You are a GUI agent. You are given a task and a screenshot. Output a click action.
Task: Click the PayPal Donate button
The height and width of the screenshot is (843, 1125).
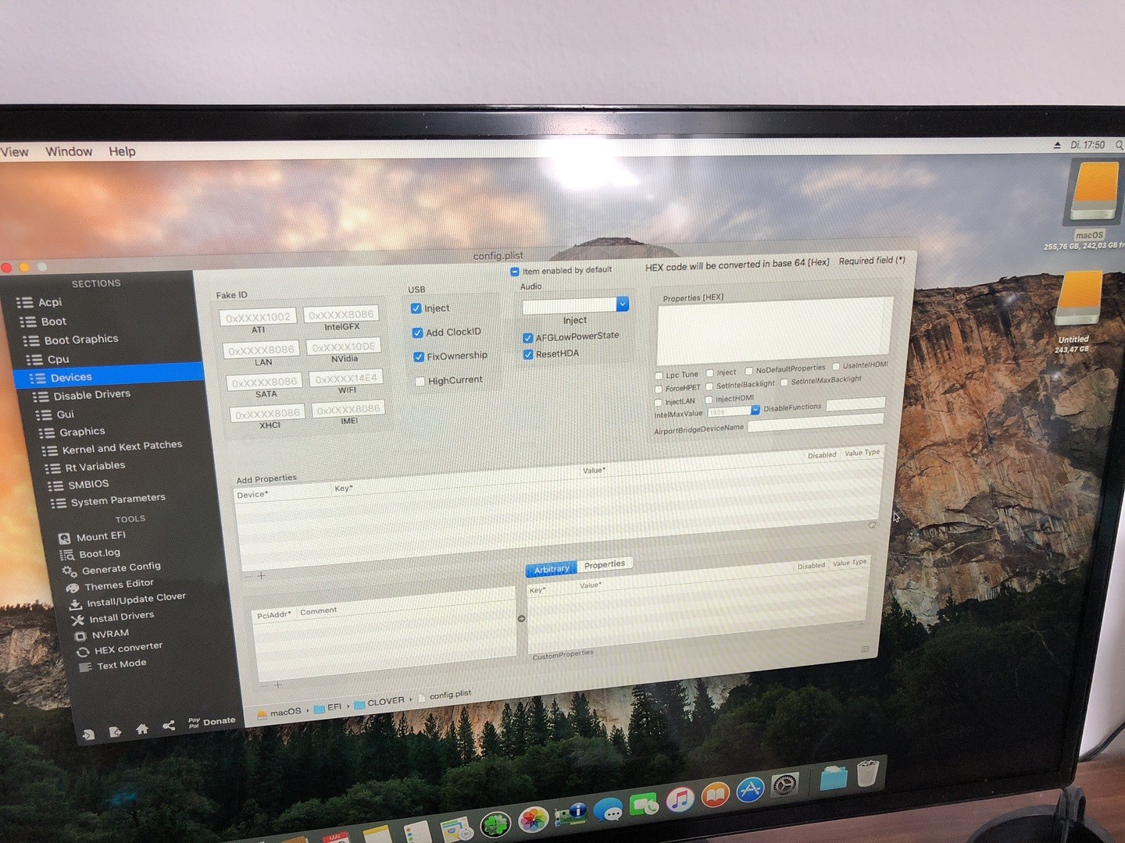pos(212,722)
